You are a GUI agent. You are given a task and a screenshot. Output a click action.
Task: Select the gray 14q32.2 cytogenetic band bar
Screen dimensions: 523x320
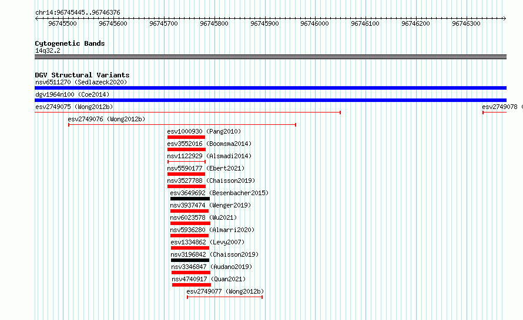click(270, 57)
